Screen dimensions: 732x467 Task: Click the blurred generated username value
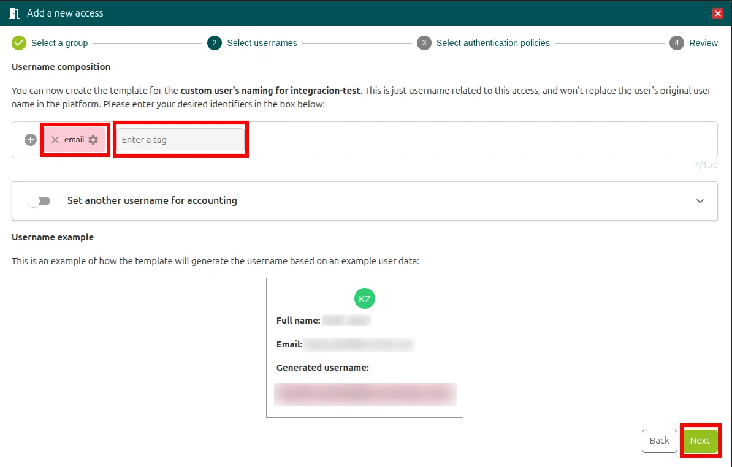coord(365,394)
